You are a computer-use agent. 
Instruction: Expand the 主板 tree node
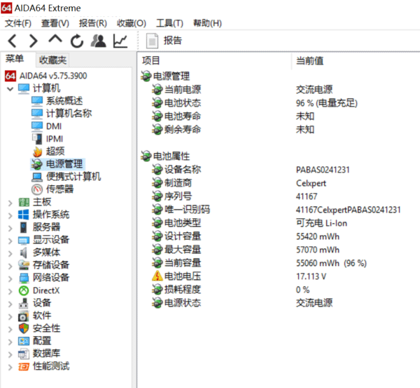pos(10,203)
